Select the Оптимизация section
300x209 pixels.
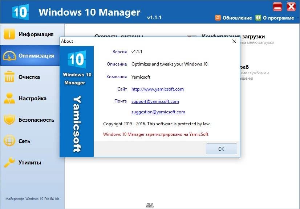click(30, 55)
